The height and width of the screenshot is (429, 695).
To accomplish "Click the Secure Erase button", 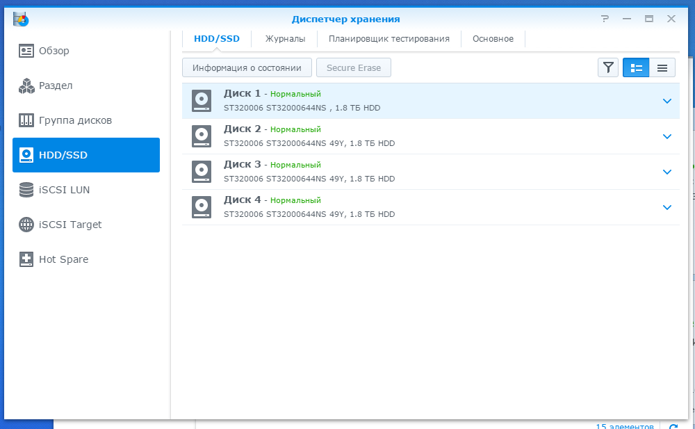I will pos(354,67).
